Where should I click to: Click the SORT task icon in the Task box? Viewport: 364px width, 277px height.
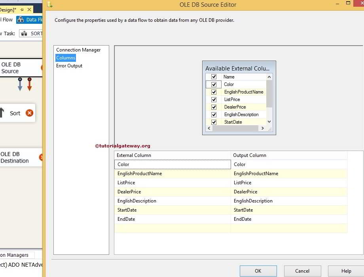pos(25,33)
